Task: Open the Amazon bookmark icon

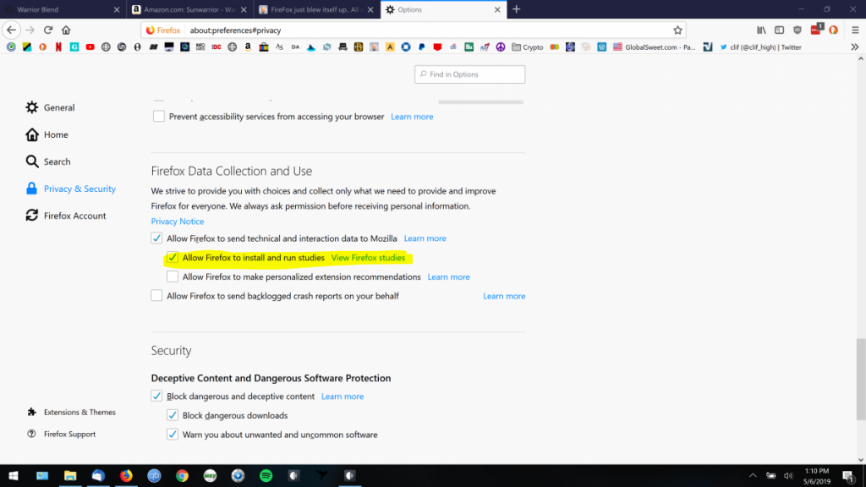Action: (248, 47)
